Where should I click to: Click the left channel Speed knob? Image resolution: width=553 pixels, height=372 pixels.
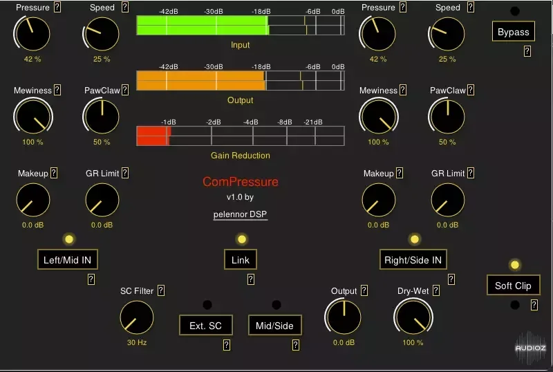(x=102, y=34)
